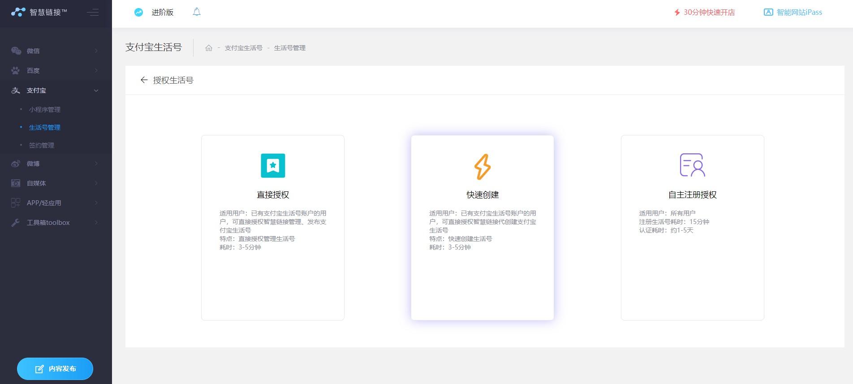853x384 pixels.
Task: Expand the 自媒体 menu chevron
Action: tap(96, 183)
